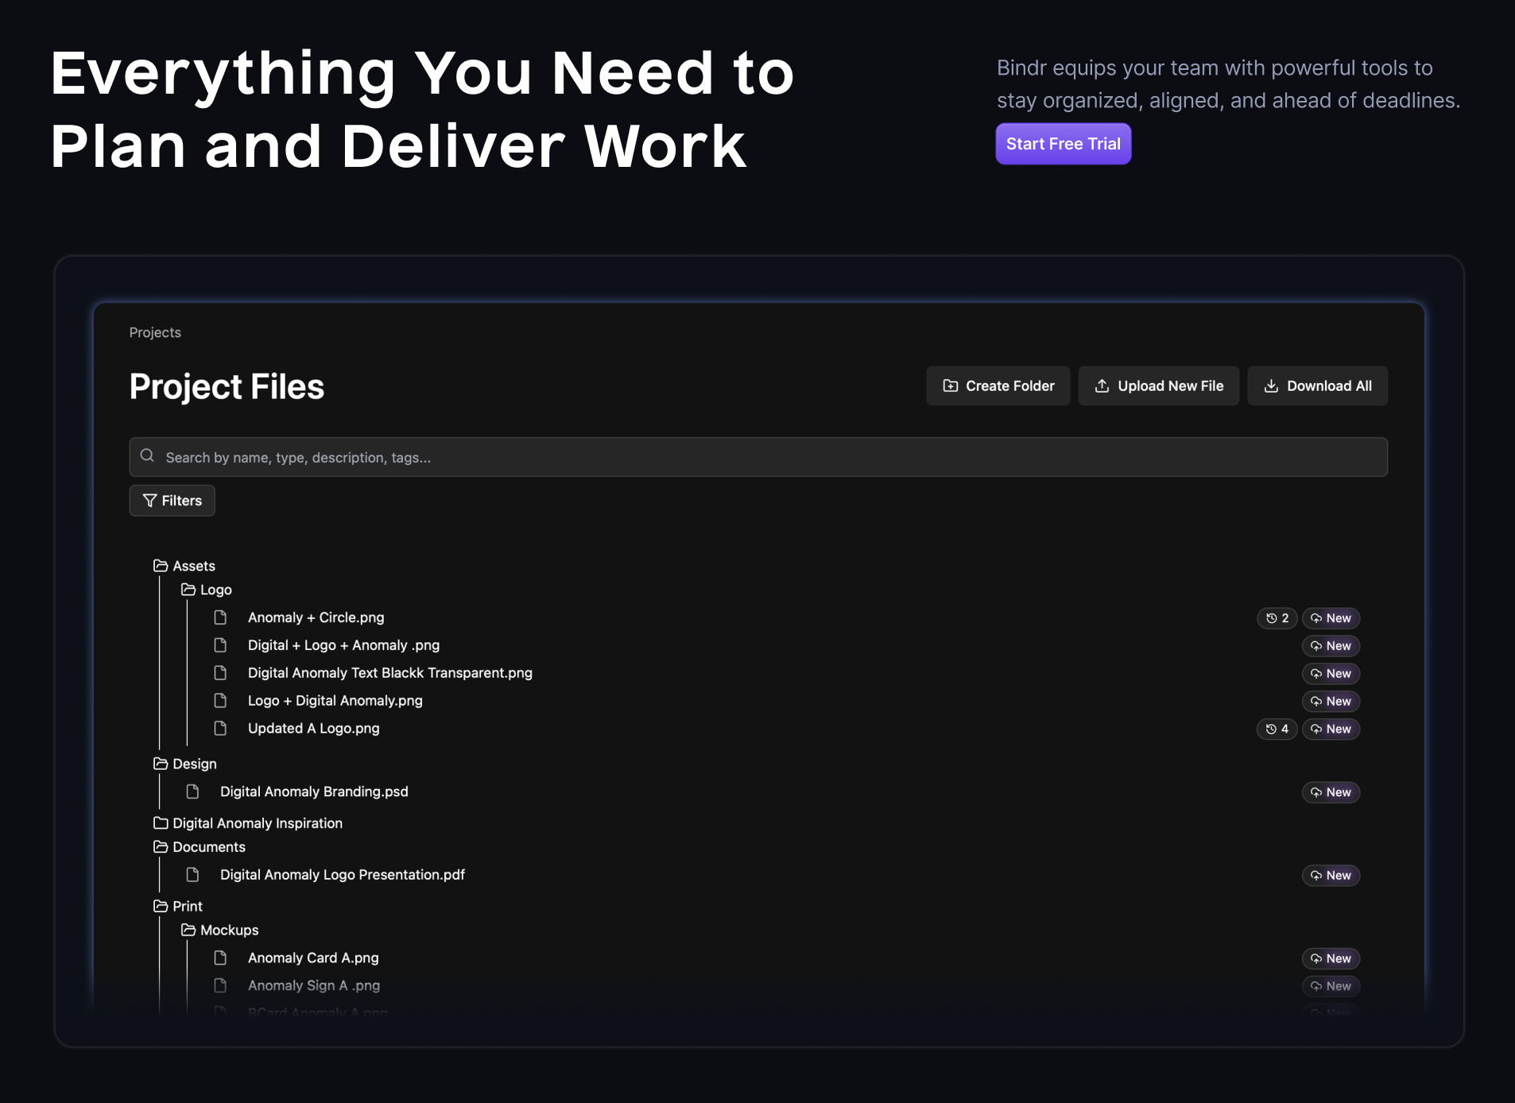The height and width of the screenshot is (1103, 1515).
Task: Click the Documents folder icon
Action: 161,847
